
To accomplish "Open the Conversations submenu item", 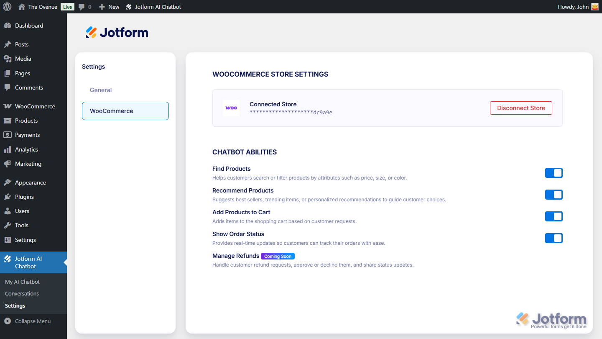I will pos(22,293).
